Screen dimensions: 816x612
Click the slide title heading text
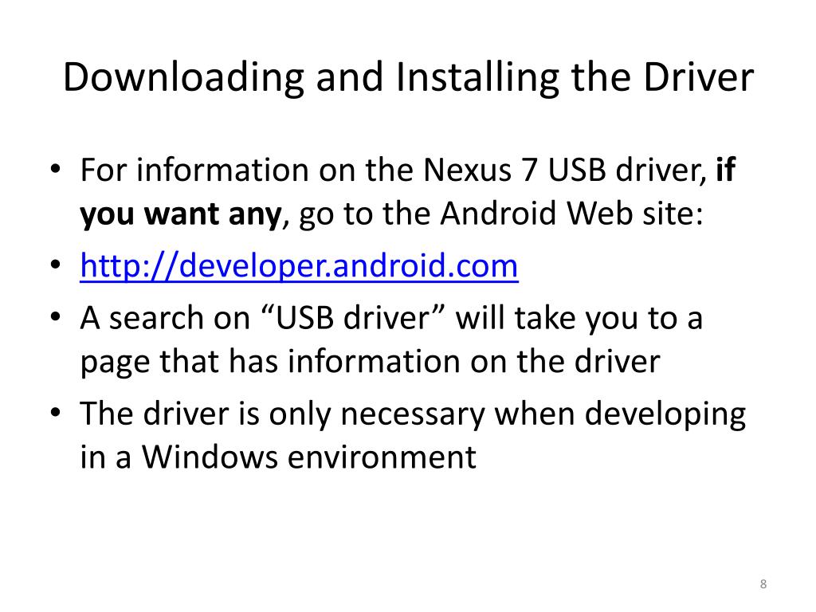click(408, 77)
